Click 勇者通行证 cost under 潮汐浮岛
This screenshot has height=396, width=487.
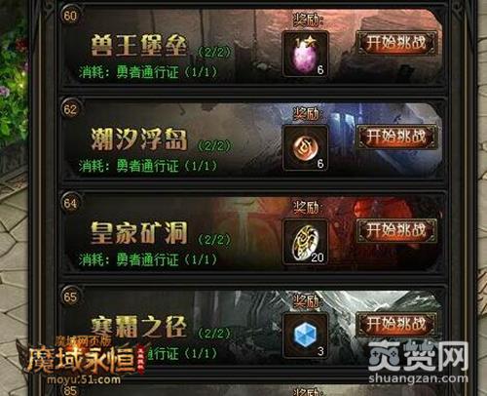click(x=148, y=166)
